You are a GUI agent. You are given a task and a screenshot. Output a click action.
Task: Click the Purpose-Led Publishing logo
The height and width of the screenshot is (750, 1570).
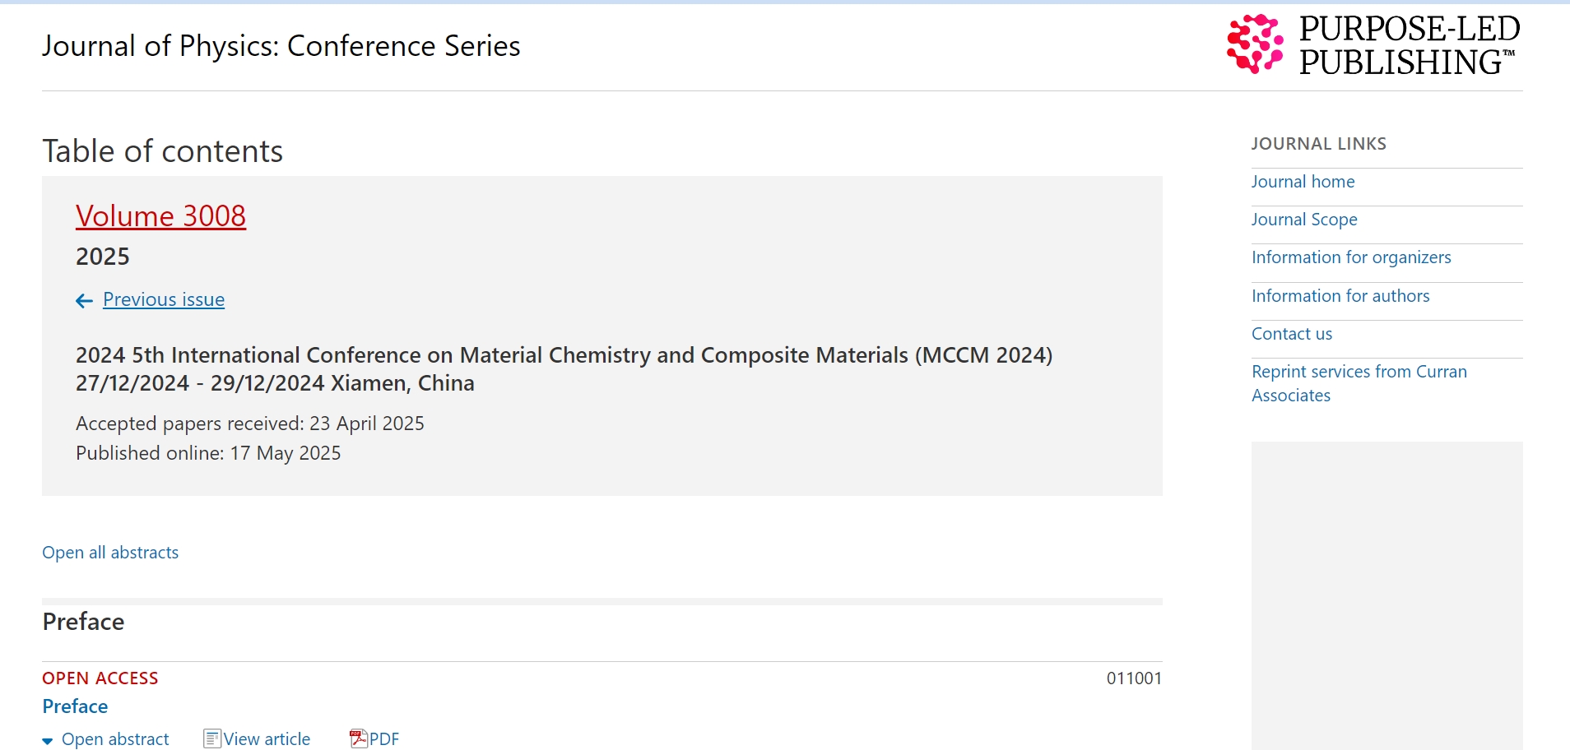click(1373, 44)
